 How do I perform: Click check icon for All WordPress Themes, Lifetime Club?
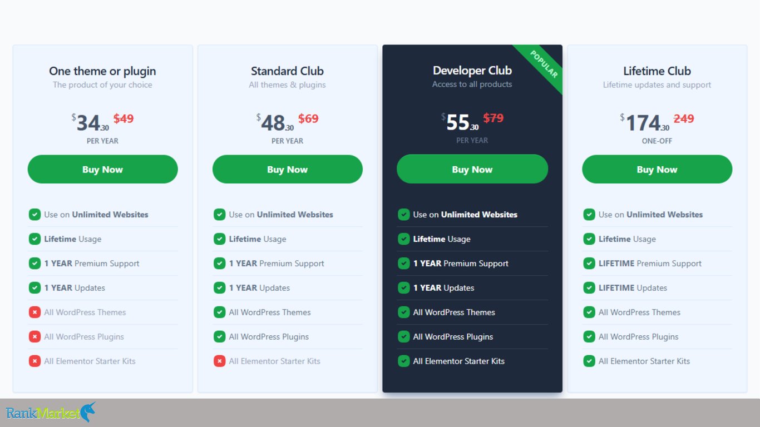[x=589, y=312]
